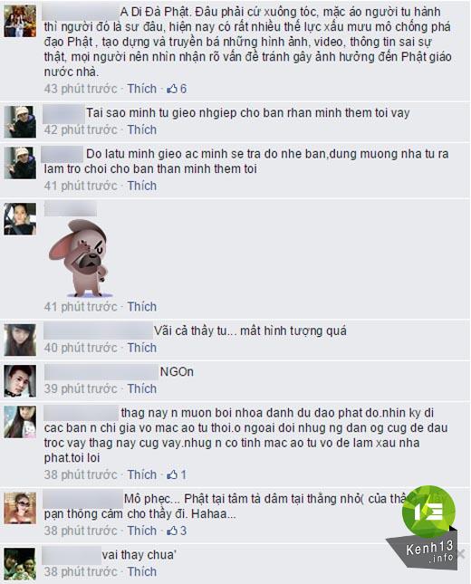The height and width of the screenshot is (584, 471).
Task: Click Thích under 'vai thay chua' comment
Action: [142, 571]
